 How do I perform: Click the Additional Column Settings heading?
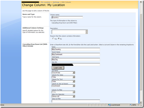[33, 28]
